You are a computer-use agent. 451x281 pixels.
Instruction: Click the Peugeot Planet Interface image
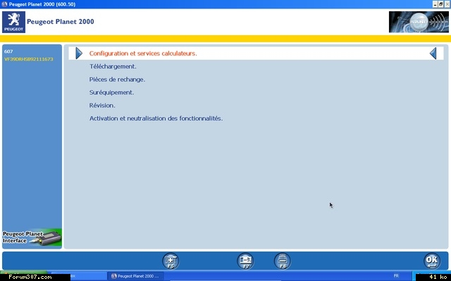click(32, 237)
